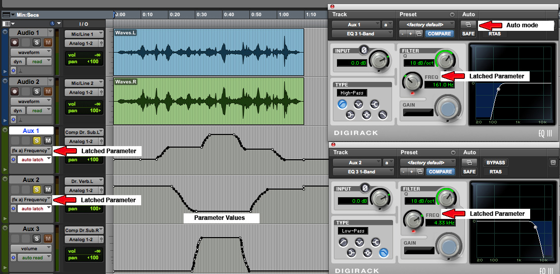Open the Min:Secs timebase ruler menu
This screenshot has height=274, width=560.
(7, 15)
